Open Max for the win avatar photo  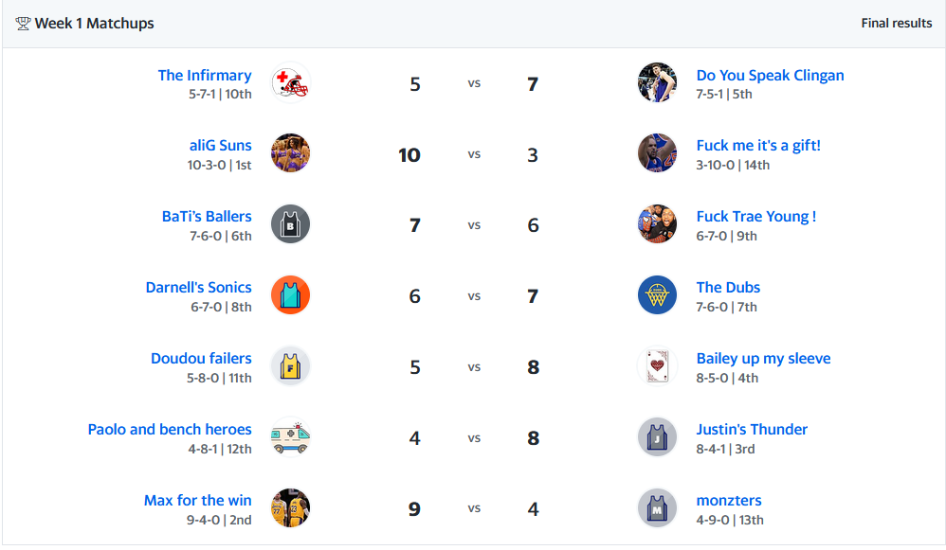290,508
